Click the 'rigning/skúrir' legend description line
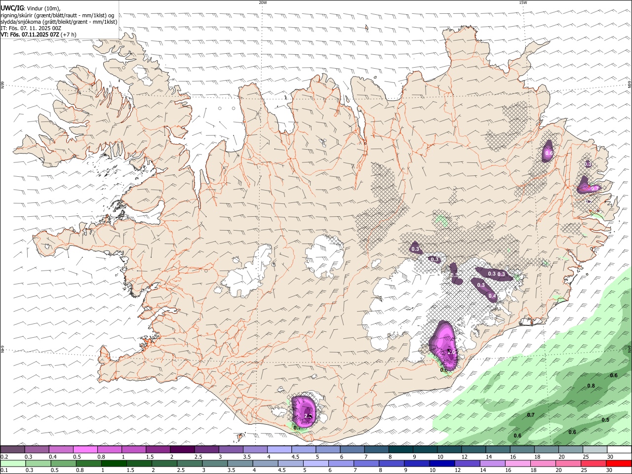Screen dimensions: 632x474 (57, 15)
